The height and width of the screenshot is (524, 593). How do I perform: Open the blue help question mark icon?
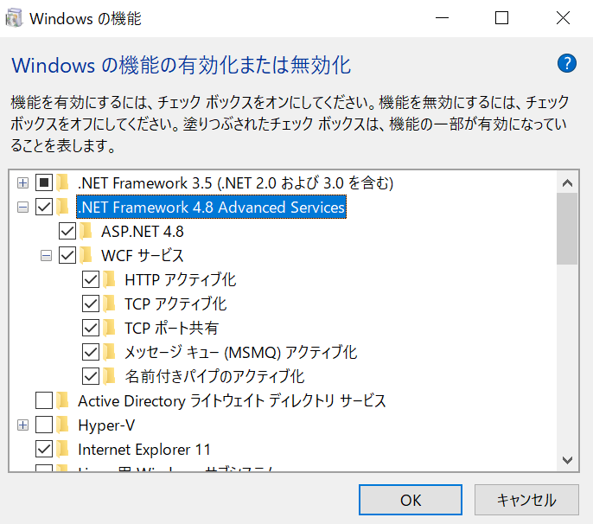click(x=566, y=63)
